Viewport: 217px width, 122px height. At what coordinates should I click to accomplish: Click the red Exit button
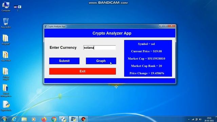click(82, 71)
